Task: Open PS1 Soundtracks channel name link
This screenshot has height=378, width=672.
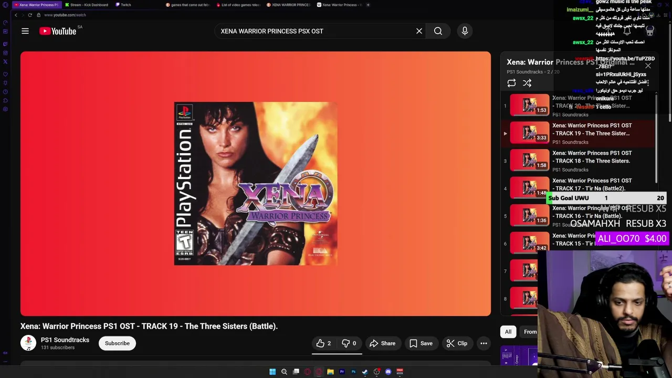Action: point(65,340)
